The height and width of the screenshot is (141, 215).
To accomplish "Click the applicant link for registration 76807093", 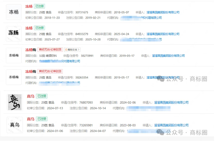I will (172, 102).
